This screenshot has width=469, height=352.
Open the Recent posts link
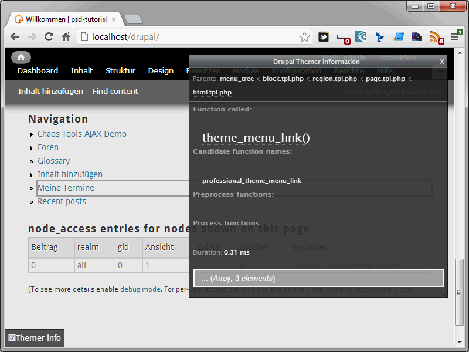tap(62, 201)
